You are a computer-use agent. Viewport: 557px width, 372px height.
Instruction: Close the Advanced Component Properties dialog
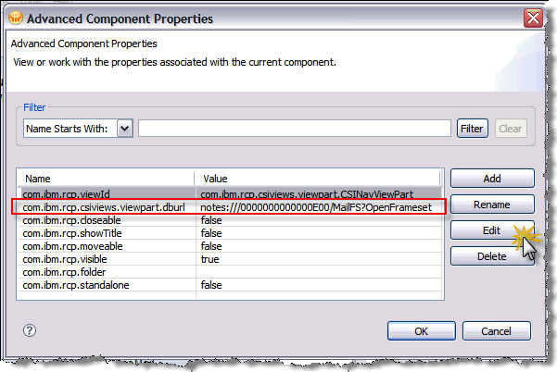click(532, 18)
